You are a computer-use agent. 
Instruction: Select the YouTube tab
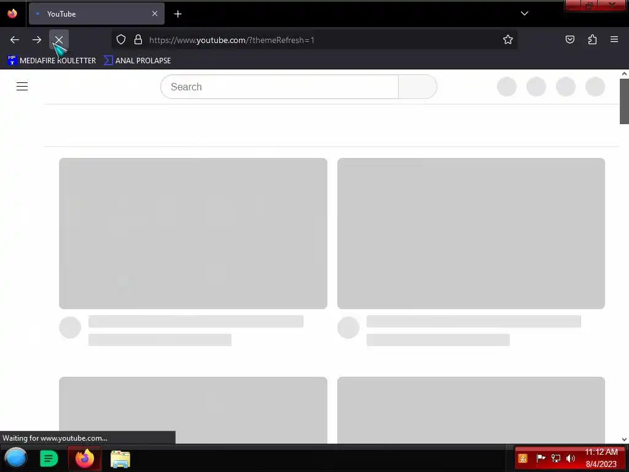(96, 14)
